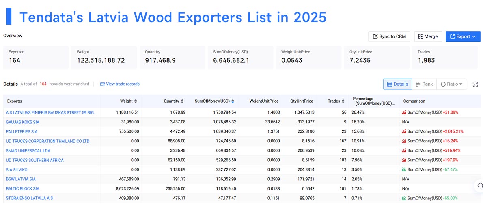The width and height of the screenshot is (483, 207).
Task: Open SMAQ UNIPESSOAL LDA exporter
Action: point(28,150)
